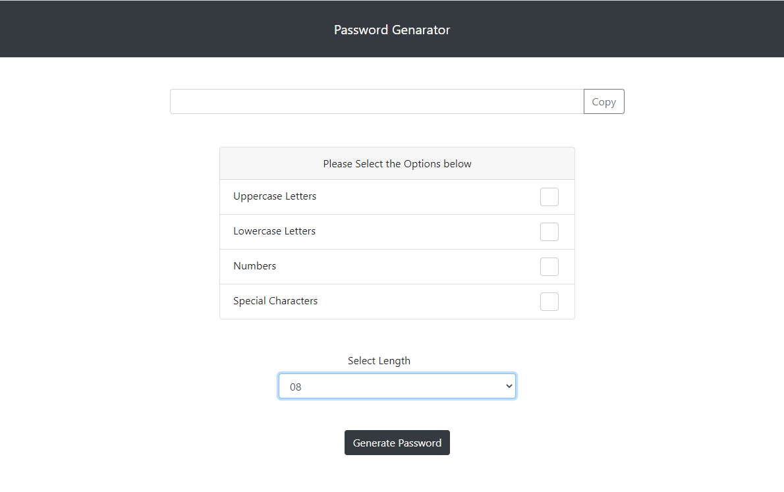This screenshot has height=492, width=784.
Task: Click the 'Please Select the Options below' heading
Action: (x=397, y=163)
